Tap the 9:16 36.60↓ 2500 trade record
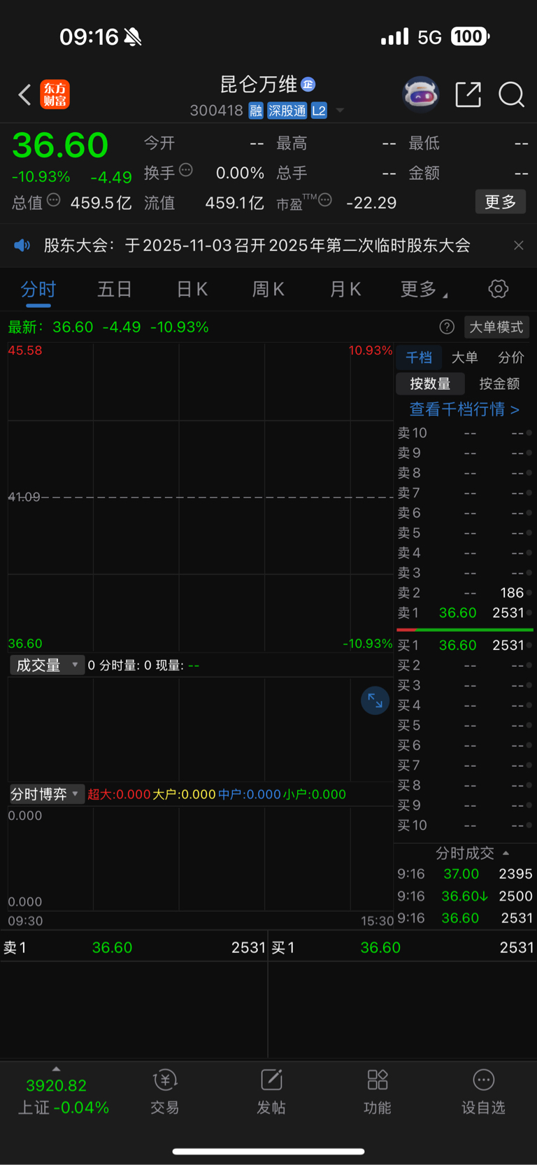This screenshot has width=537, height=1165. click(464, 896)
